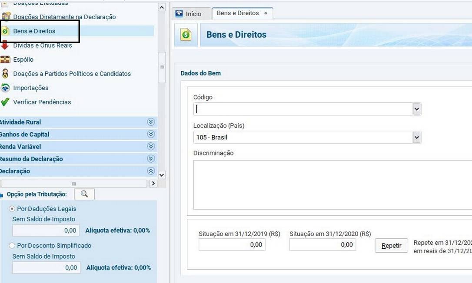Click the magnifier button beside Opção pela Tributação
The height and width of the screenshot is (283, 472).
coord(84,194)
